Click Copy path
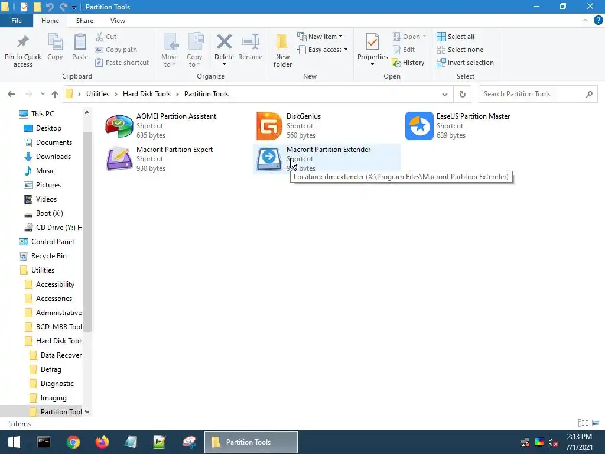The image size is (605, 454). tap(116, 50)
